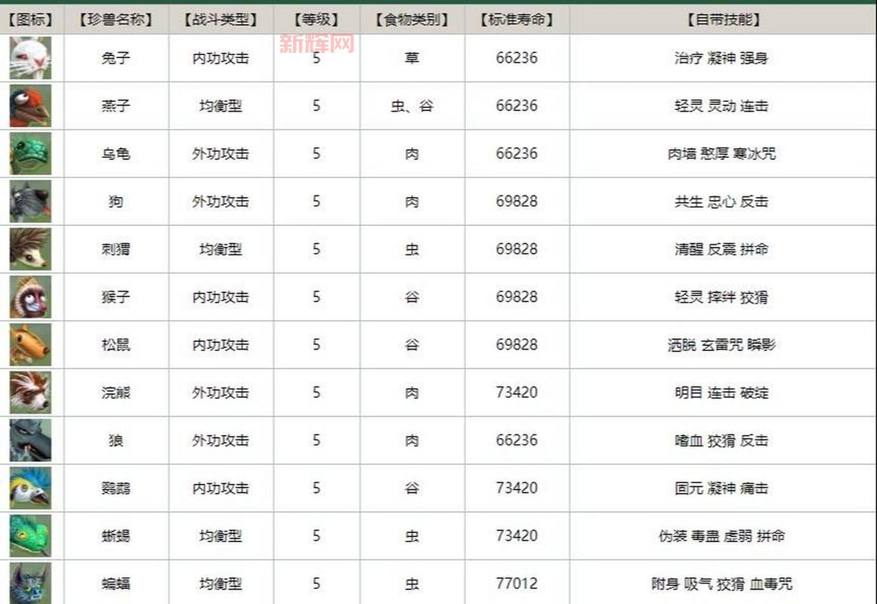Click the orange squirrel (松鼠) icon

(30, 345)
